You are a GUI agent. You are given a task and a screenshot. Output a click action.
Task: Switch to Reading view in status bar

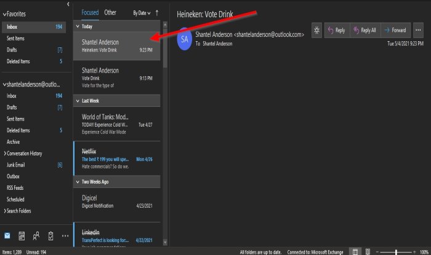pos(368,252)
